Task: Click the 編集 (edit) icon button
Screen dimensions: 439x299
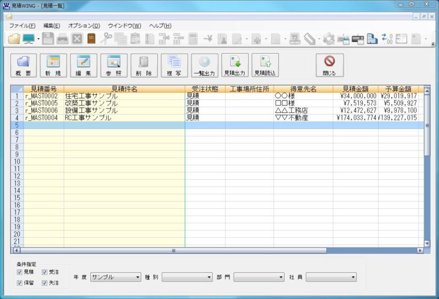Action: point(83,66)
